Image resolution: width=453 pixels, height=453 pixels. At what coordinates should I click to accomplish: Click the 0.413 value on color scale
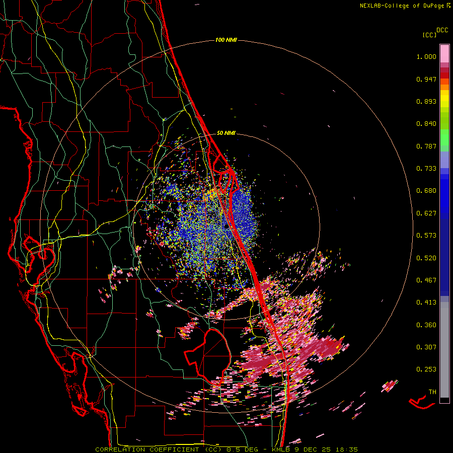pos(426,303)
